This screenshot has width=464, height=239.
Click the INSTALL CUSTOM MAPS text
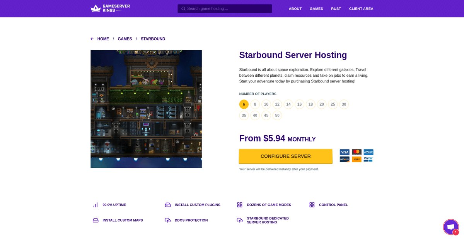click(123, 220)
